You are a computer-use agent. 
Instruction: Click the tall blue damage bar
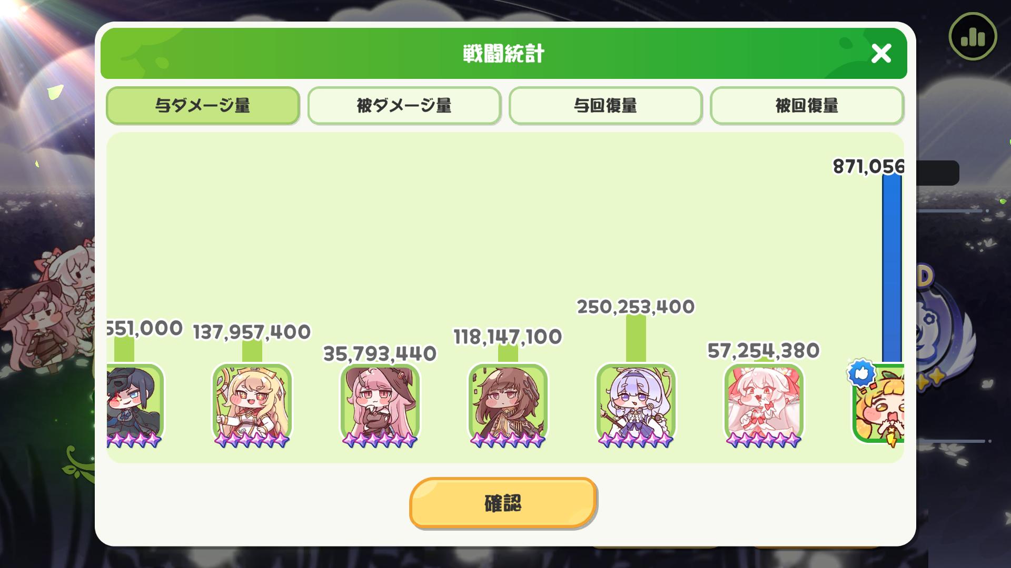pos(892,269)
